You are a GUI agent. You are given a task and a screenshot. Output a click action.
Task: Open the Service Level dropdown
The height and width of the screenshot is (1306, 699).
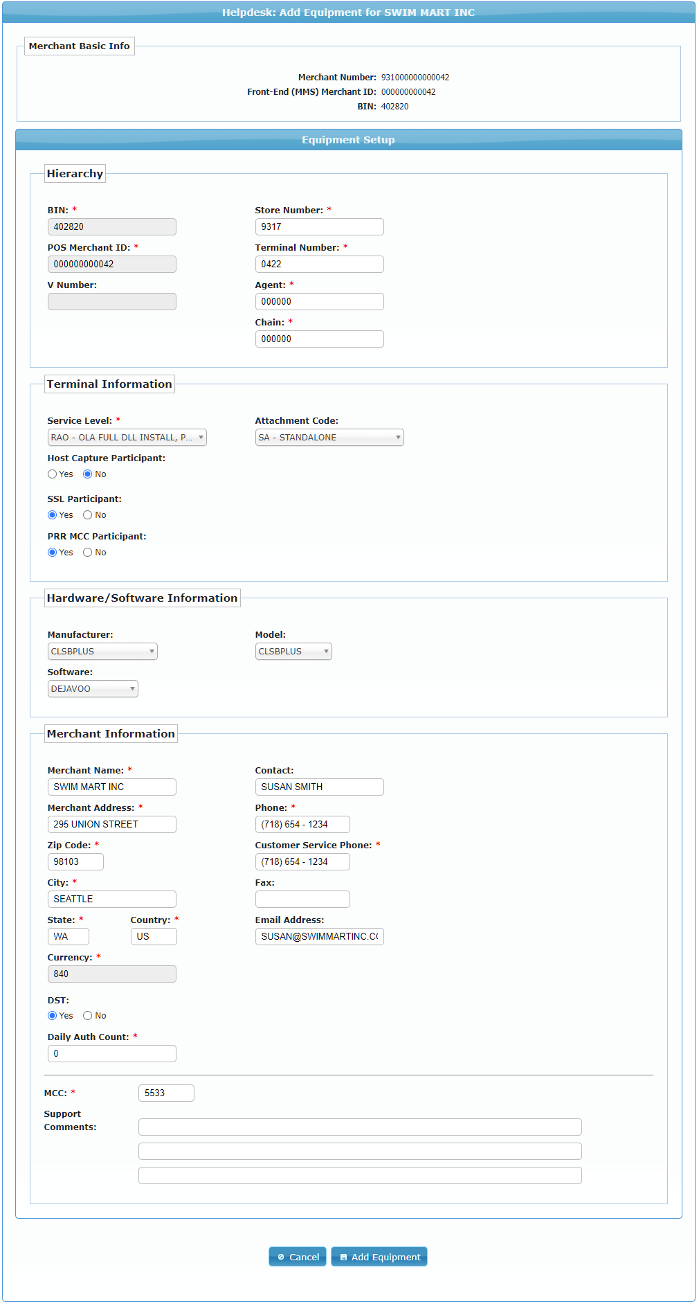(x=127, y=438)
